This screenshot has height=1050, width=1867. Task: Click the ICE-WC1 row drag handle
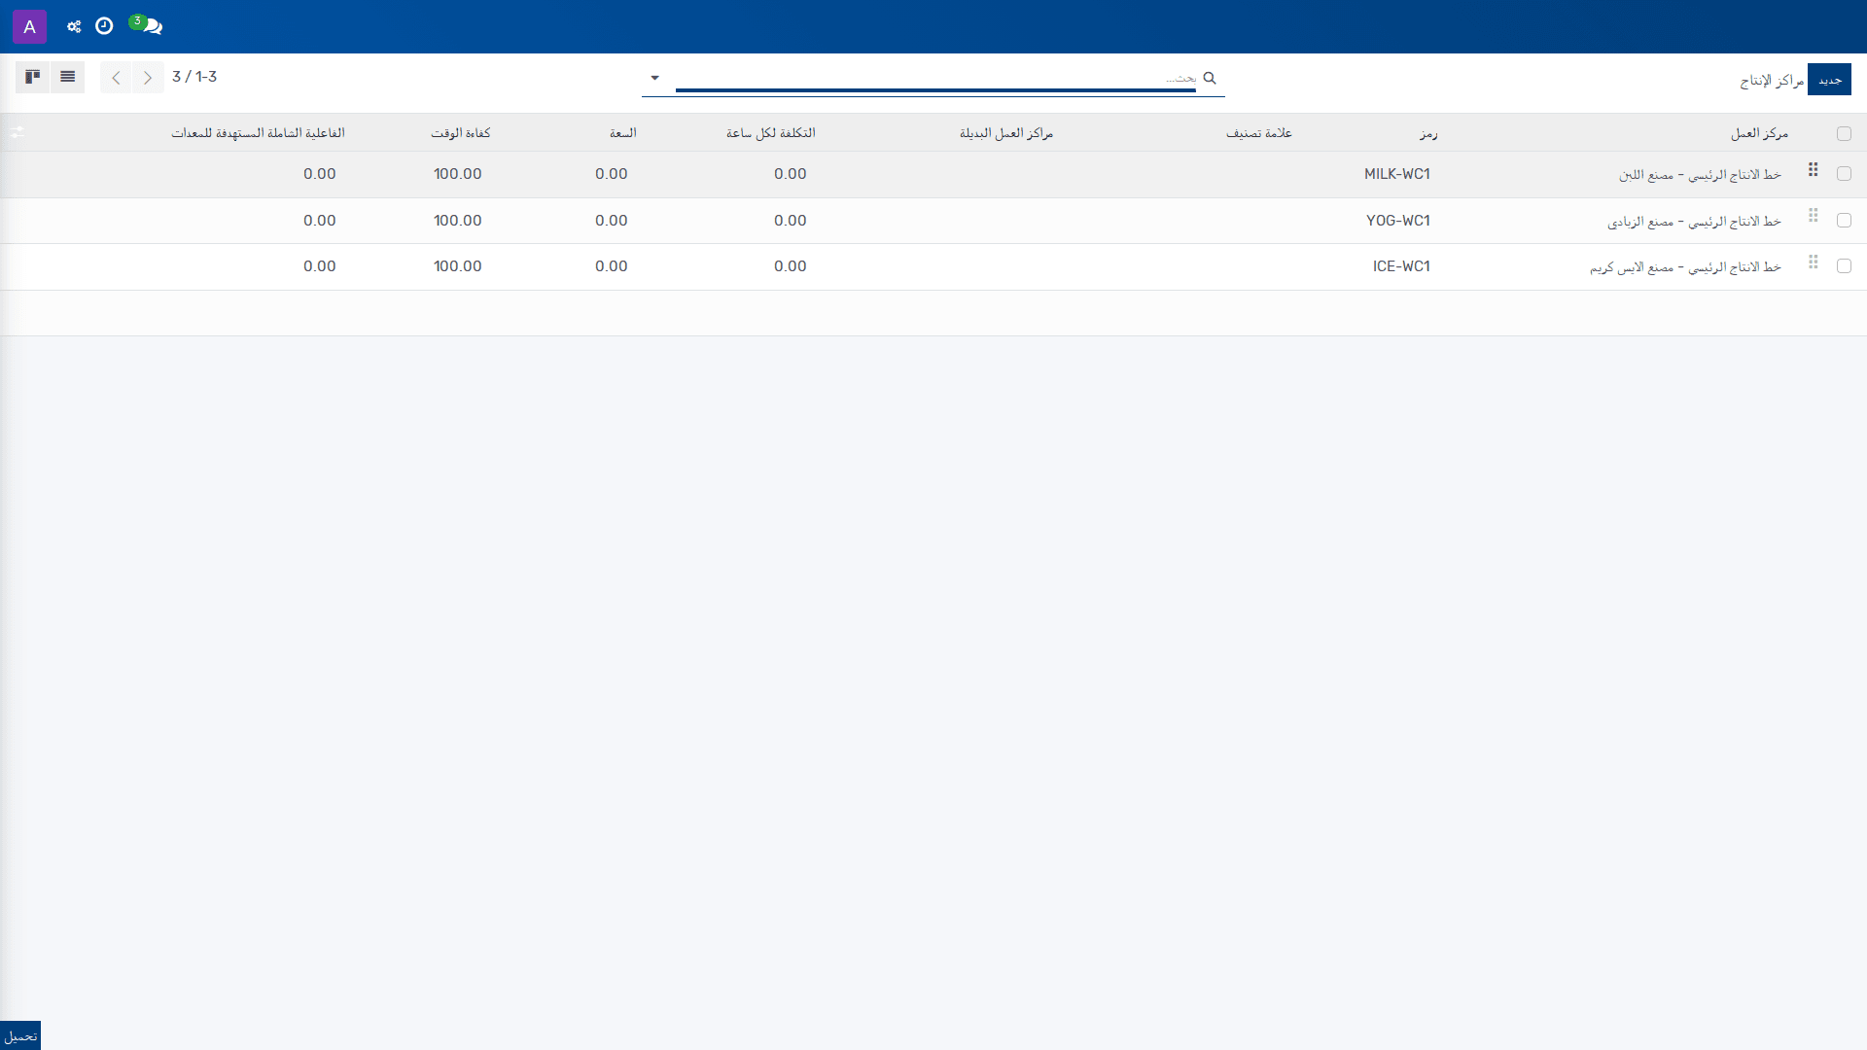pyautogui.click(x=1813, y=262)
